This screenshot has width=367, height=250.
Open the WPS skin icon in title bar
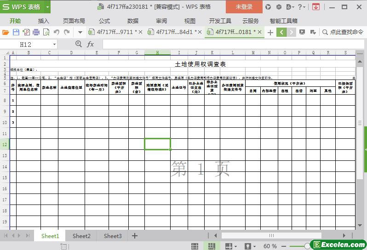click(x=268, y=7)
